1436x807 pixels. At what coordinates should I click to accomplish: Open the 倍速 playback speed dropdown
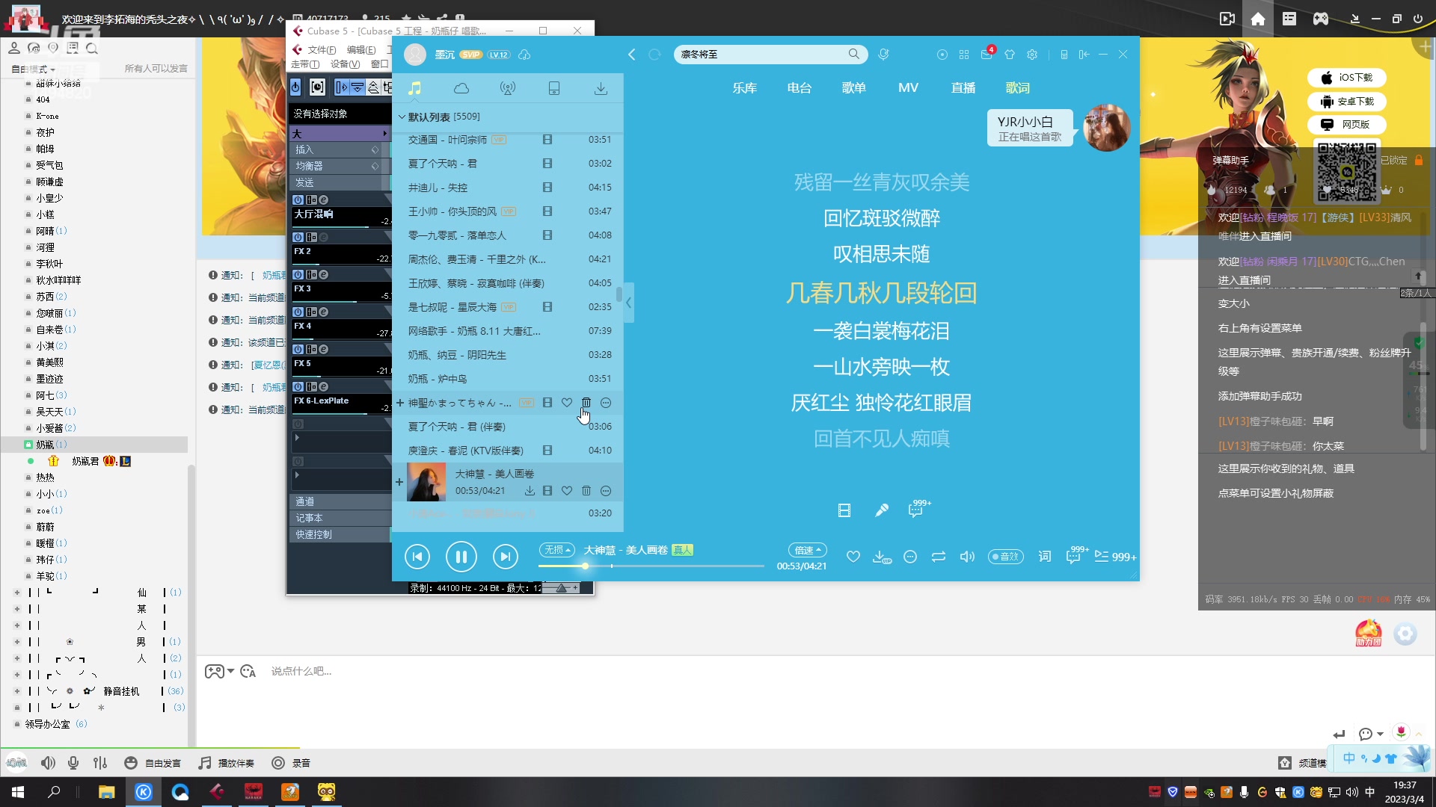(808, 550)
